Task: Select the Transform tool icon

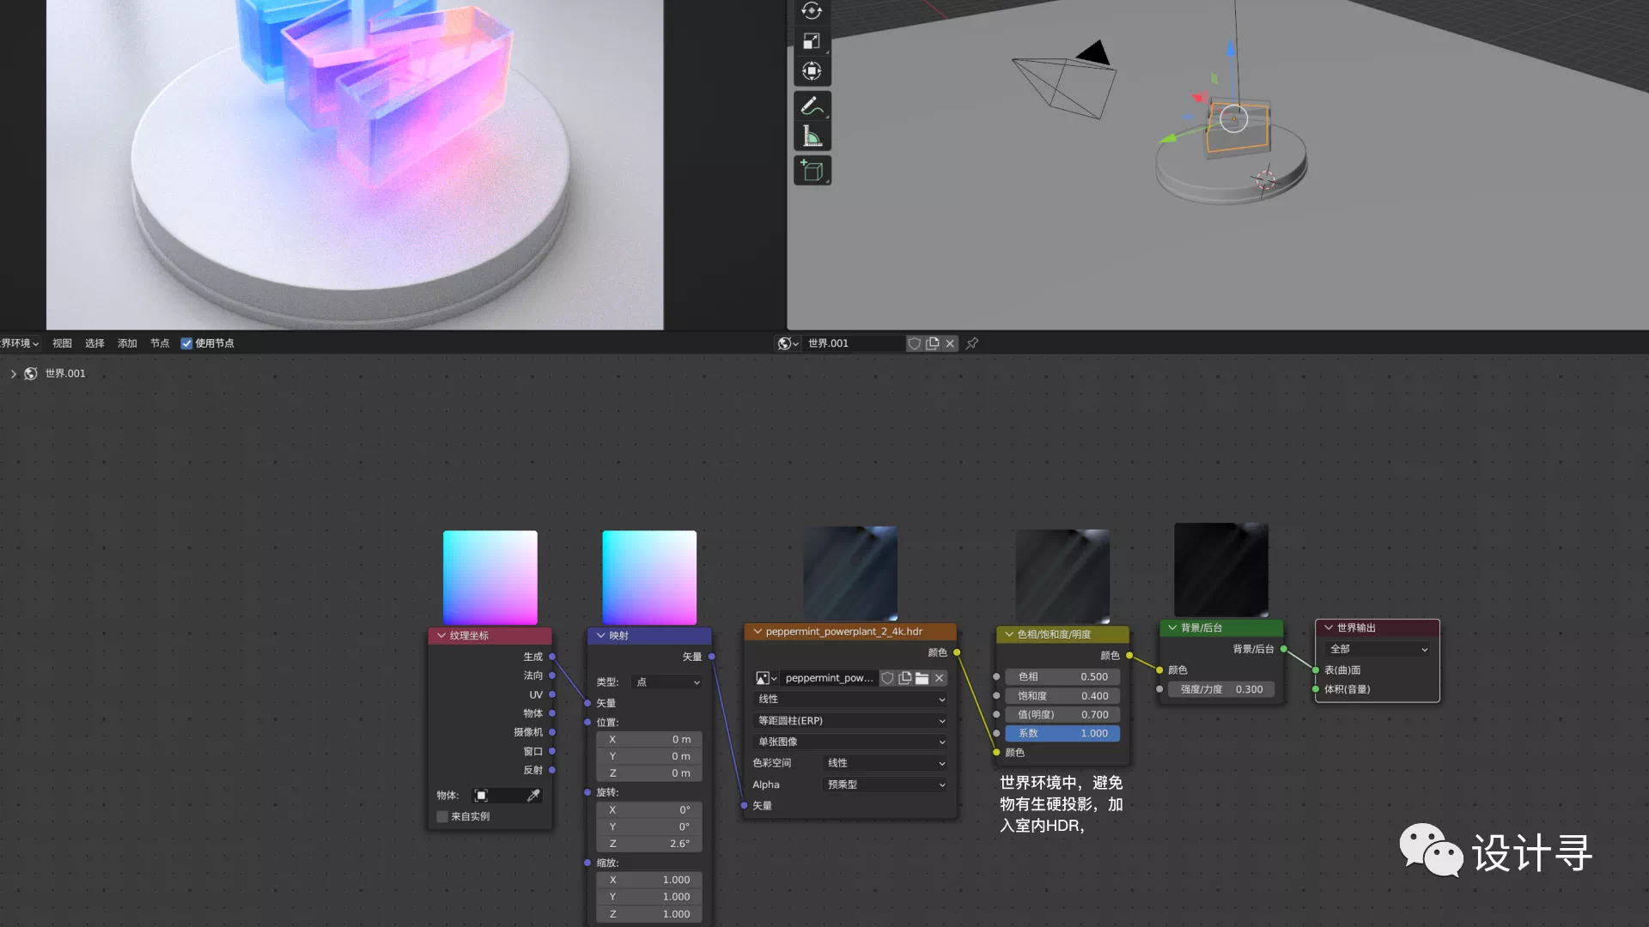Action: 812,71
